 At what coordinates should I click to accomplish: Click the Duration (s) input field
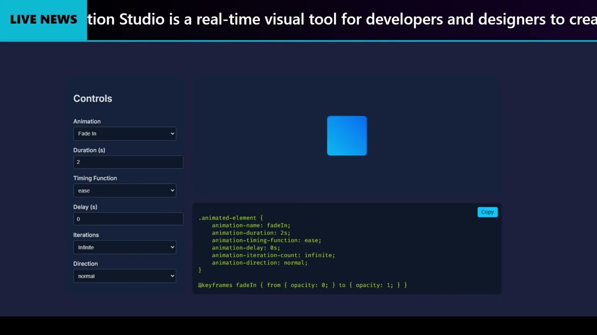[128, 162]
